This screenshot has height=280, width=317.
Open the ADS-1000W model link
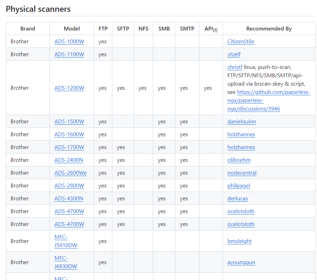click(x=69, y=42)
